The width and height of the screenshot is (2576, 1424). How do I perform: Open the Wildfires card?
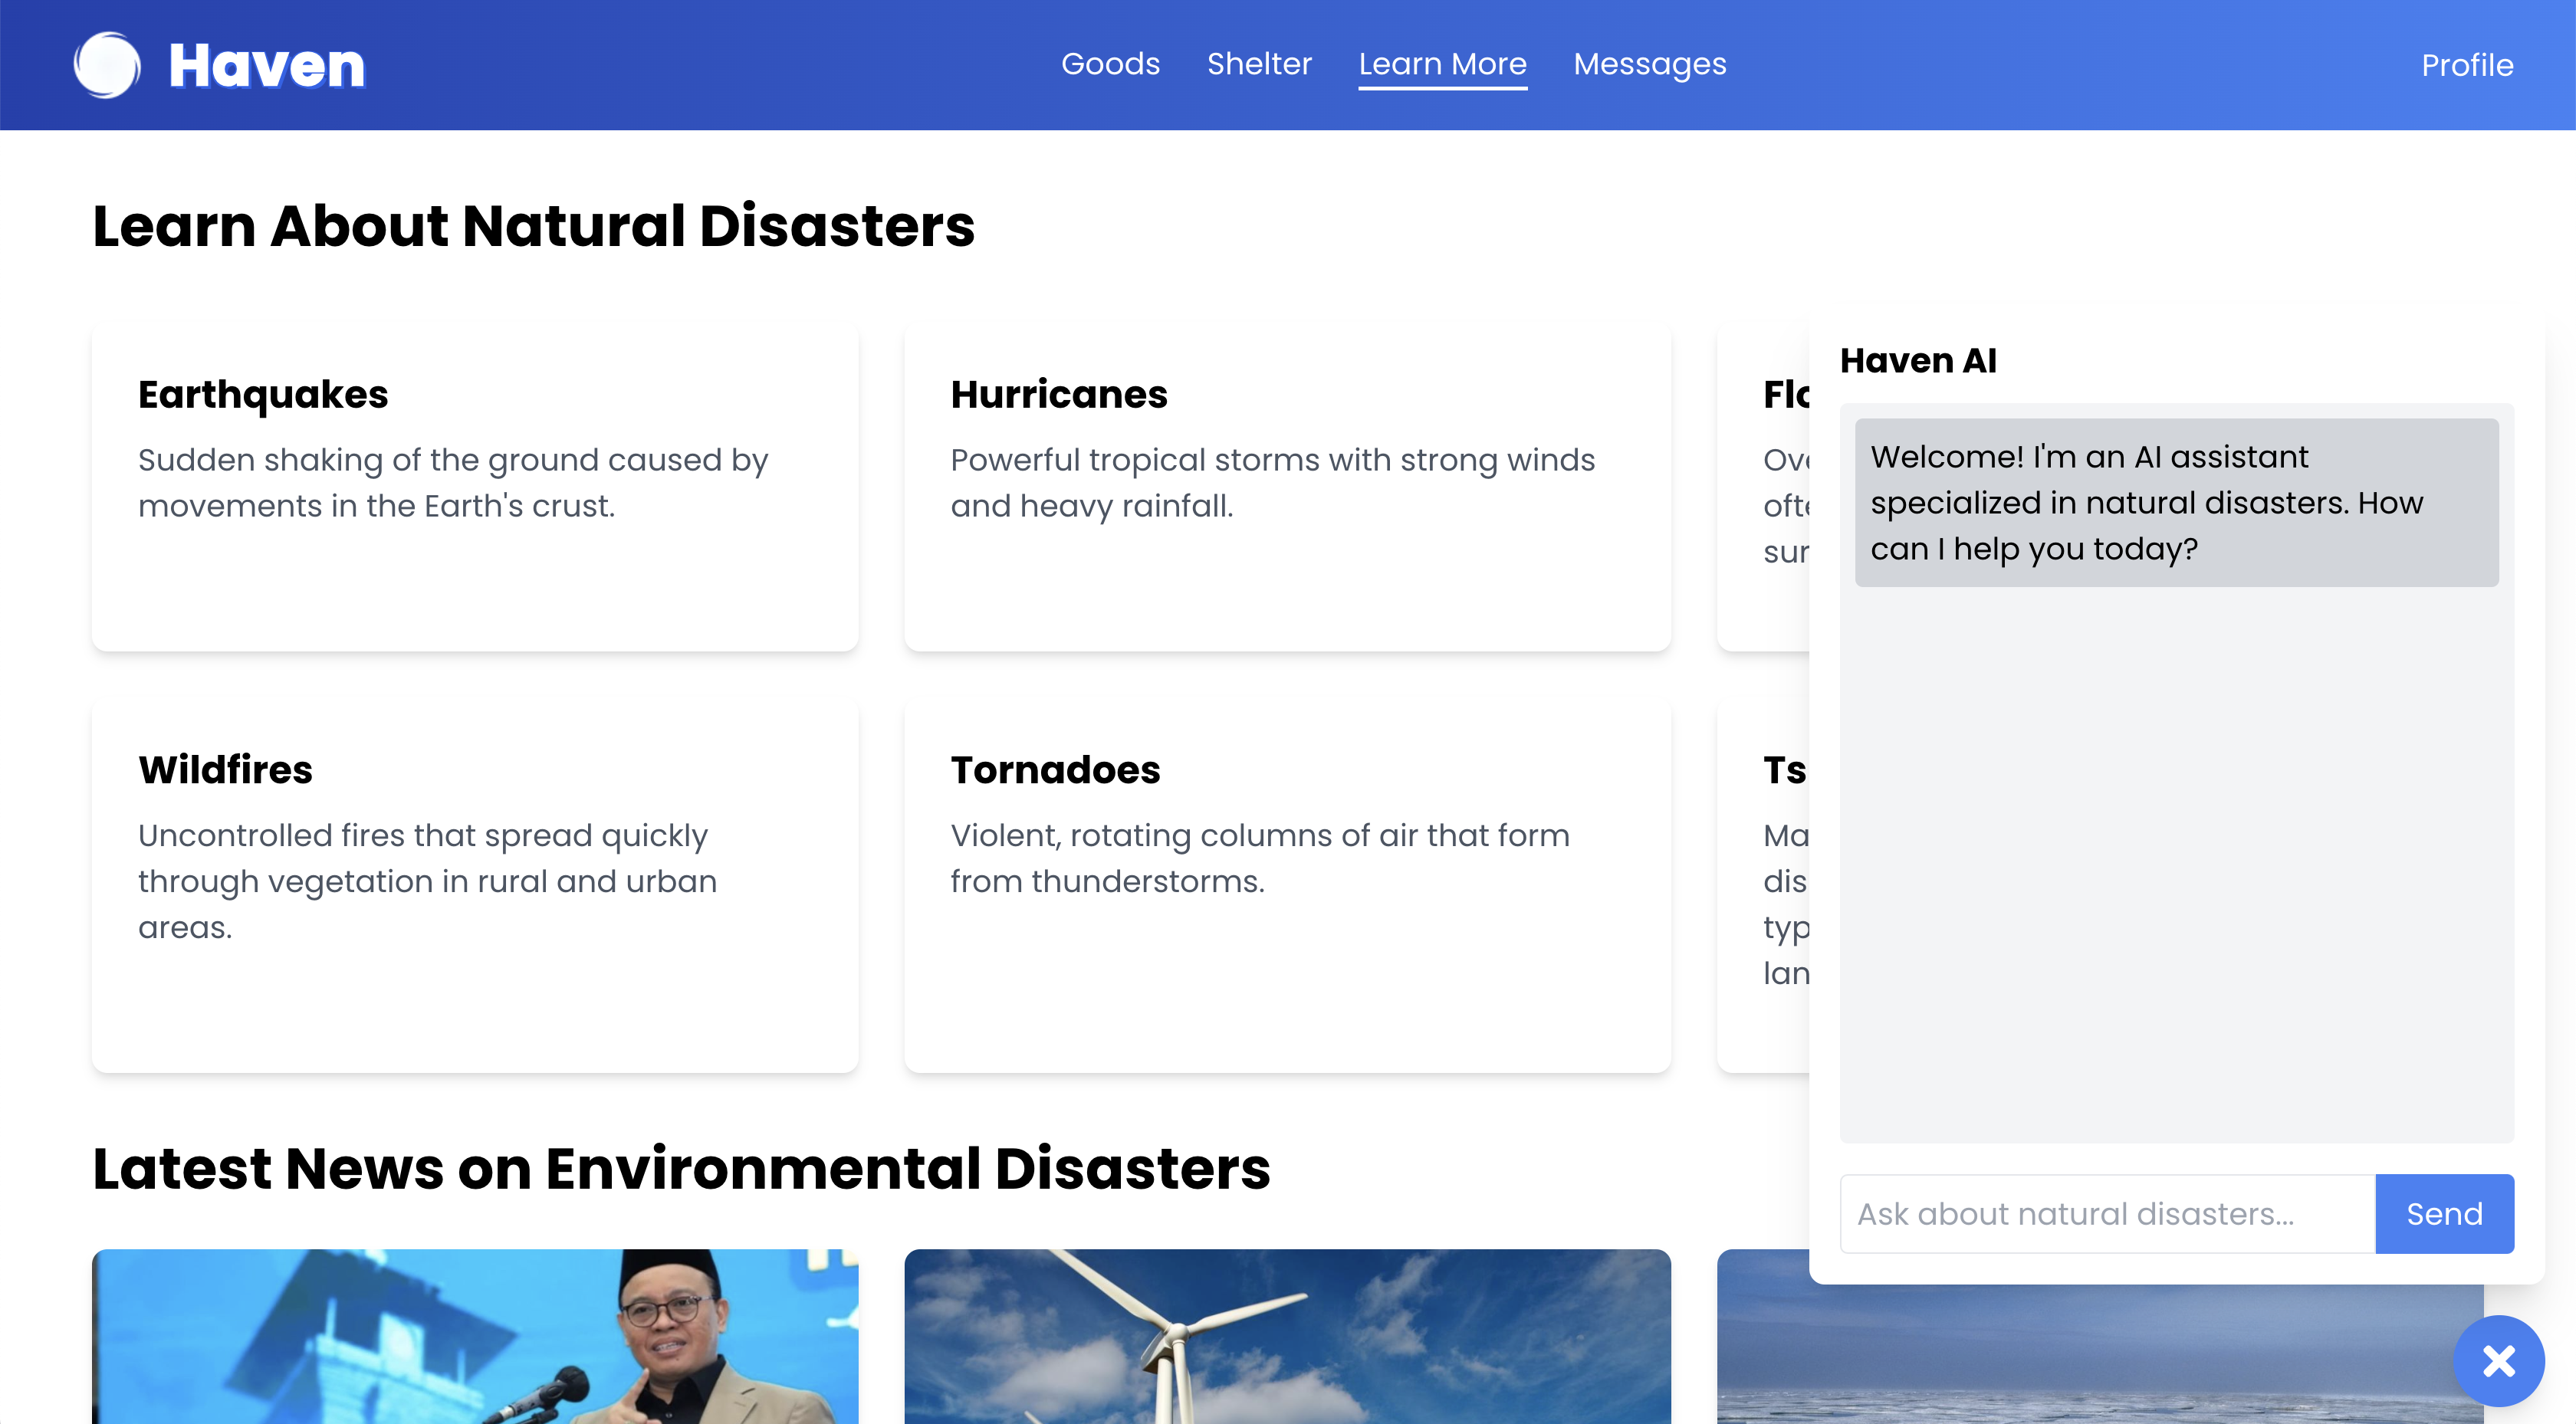point(475,885)
